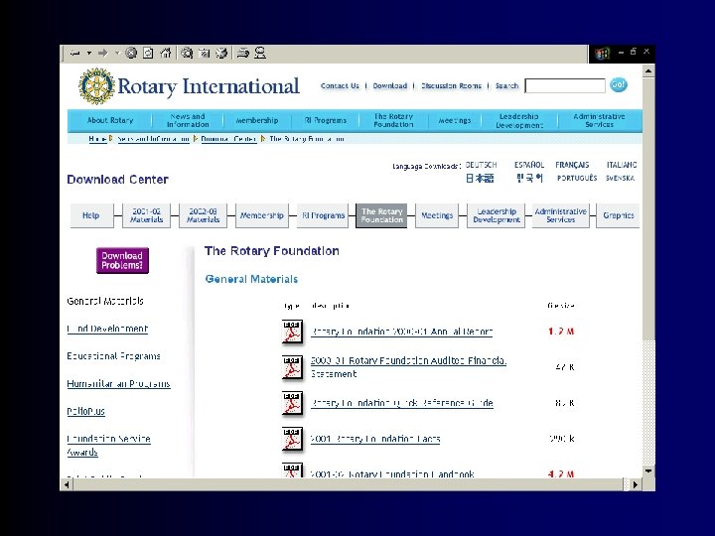Open PDF icon for Audited Financial Statement

[x=292, y=368]
